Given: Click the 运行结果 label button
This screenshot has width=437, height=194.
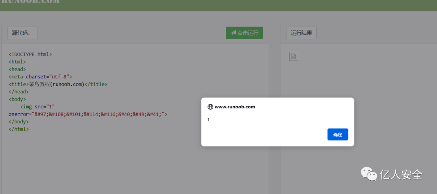Looking at the screenshot, I should coord(301,33).
